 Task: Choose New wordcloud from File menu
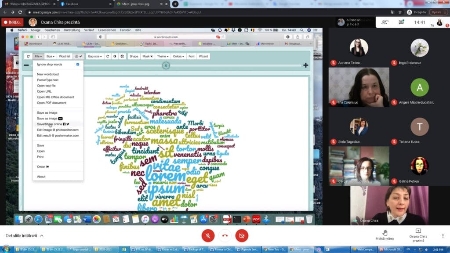pos(47,74)
